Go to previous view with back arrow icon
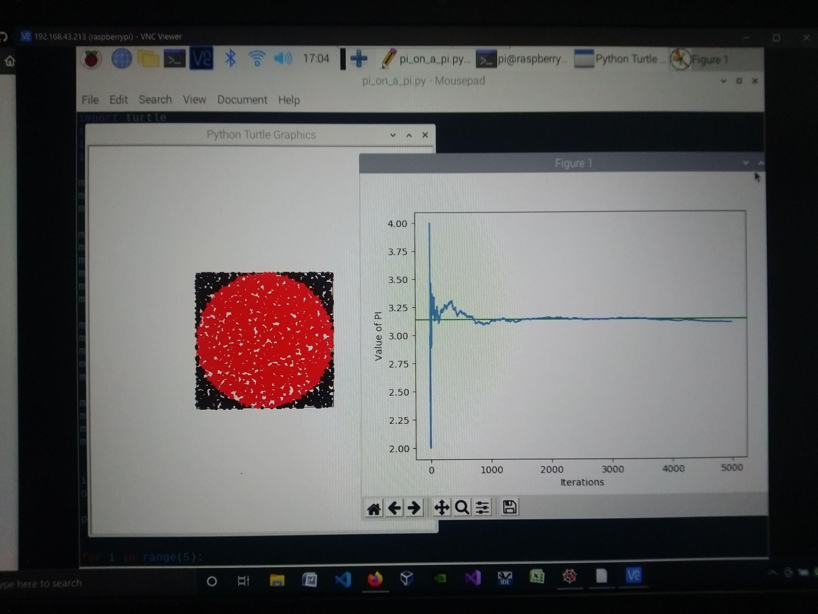 (x=395, y=508)
